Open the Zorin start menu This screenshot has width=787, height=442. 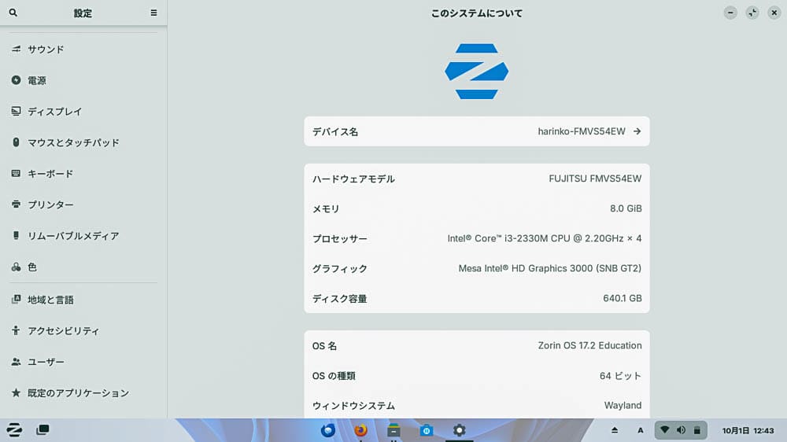[x=13, y=429]
